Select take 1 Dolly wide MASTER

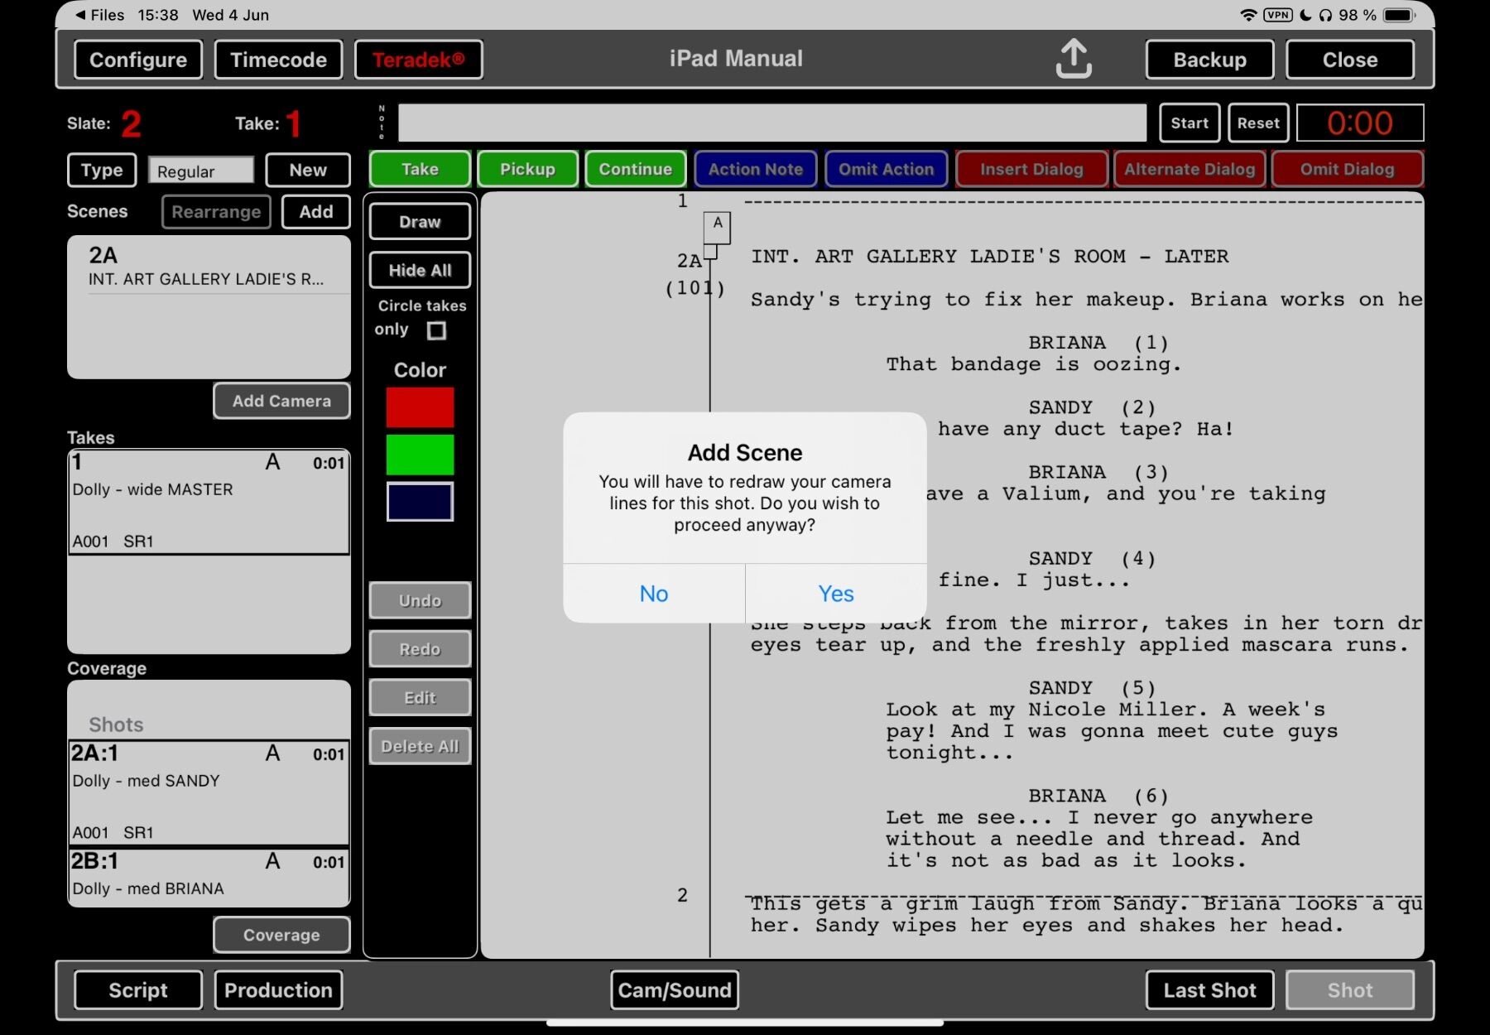[x=208, y=502]
